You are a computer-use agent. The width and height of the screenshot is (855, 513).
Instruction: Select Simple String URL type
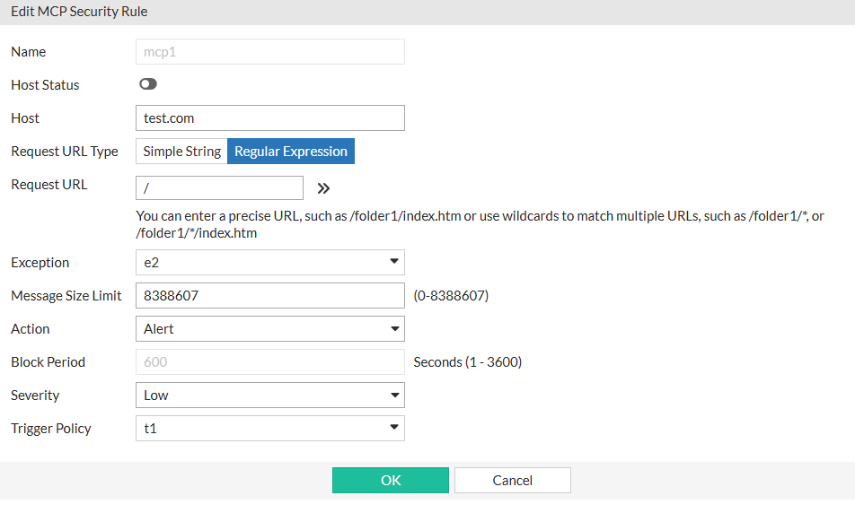click(181, 152)
